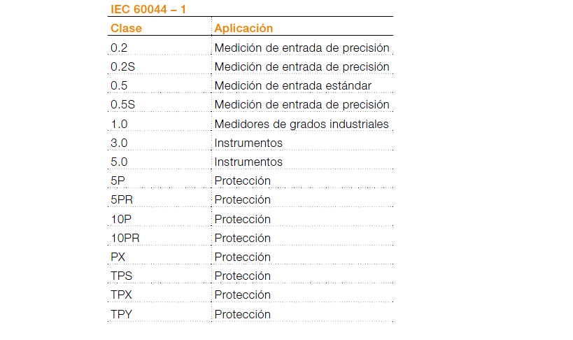Click the Medición de entrada estándar cell
The height and width of the screenshot is (340, 573).
[292, 85]
